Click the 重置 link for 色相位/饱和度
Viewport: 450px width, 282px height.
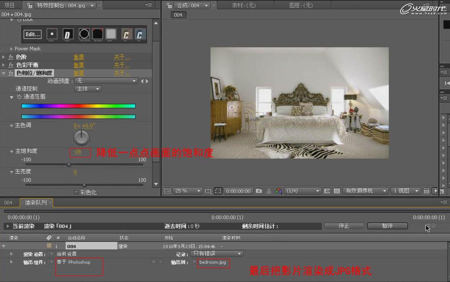[x=78, y=73]
